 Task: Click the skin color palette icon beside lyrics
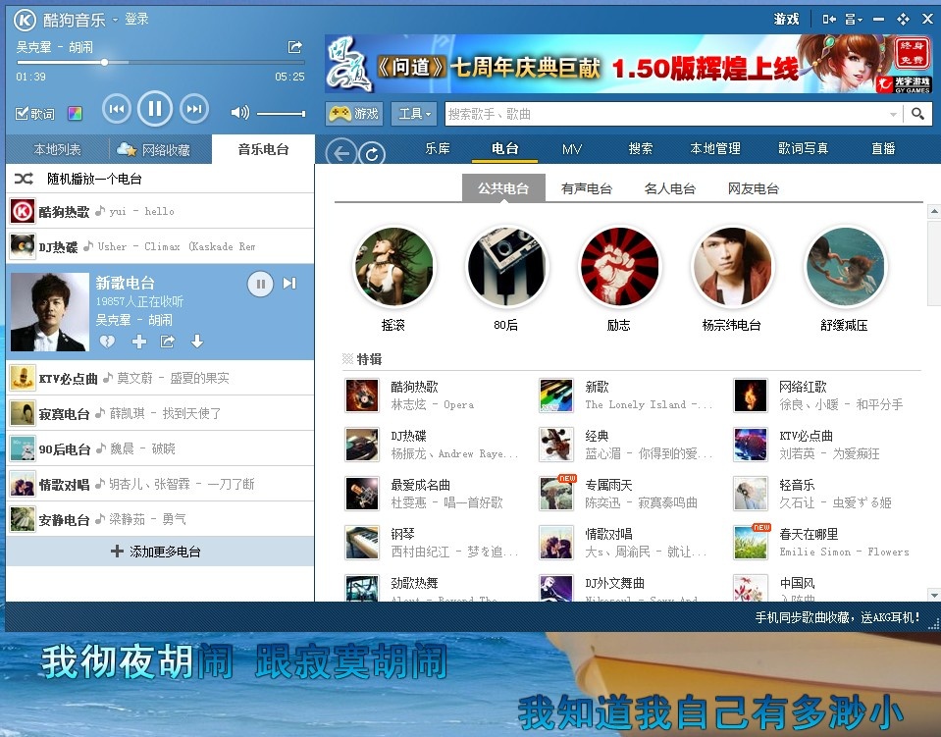coord(75,112)
